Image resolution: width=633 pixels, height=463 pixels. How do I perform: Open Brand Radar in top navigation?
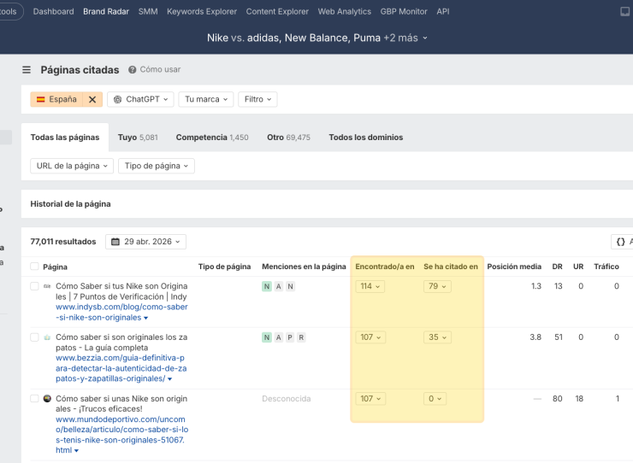[x=106, y=12]
